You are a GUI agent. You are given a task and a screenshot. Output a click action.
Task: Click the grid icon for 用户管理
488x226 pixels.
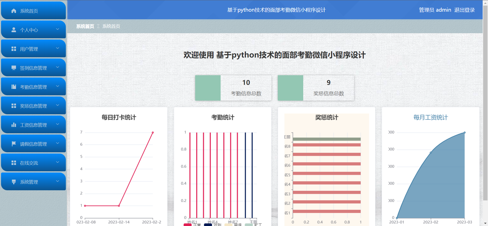[14, 49]
